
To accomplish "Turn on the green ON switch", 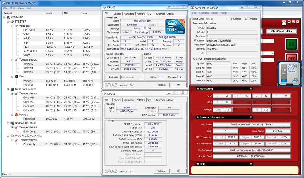I will [292, 44].
